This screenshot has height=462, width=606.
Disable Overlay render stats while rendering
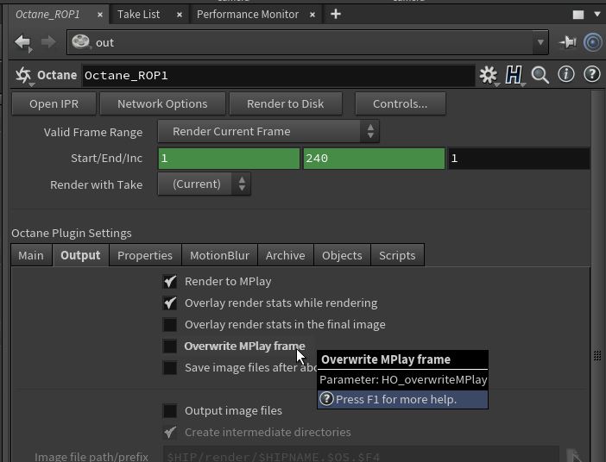pyautogui.click(x=170, y=303)
